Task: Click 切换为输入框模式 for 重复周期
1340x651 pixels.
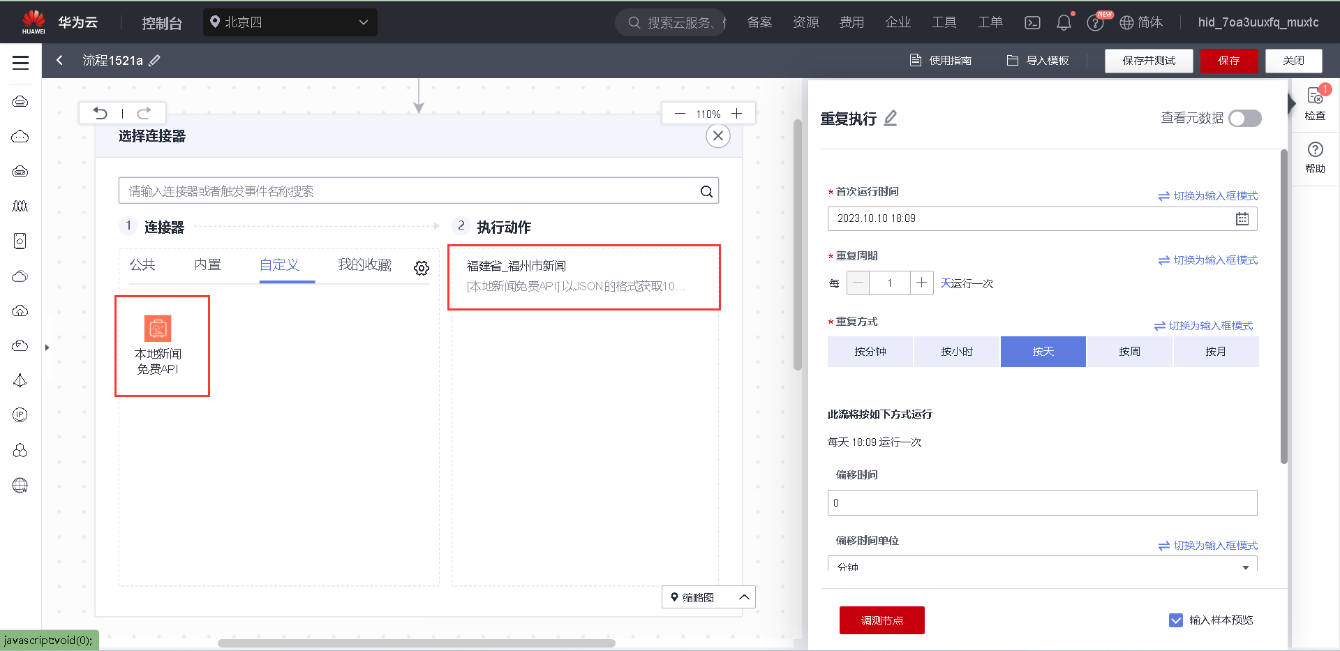Action: coord(1208,260)
